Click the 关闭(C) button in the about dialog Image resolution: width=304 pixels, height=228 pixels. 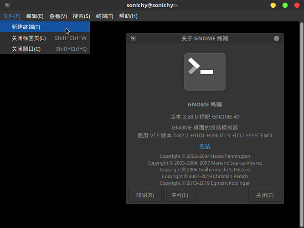click(x=265, y=195)
